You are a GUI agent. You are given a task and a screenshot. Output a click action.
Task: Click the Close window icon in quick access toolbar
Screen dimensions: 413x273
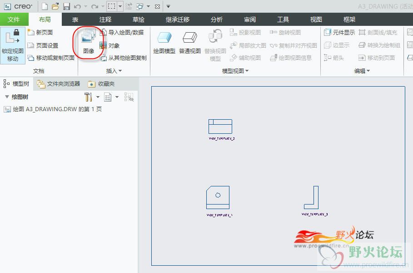(158, 6)
